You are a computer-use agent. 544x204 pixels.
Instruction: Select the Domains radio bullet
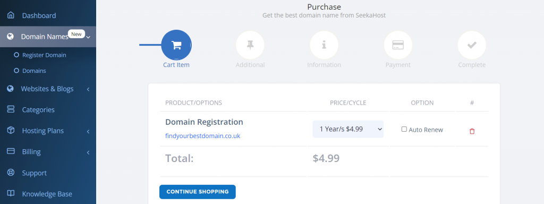tap(16, 71)
